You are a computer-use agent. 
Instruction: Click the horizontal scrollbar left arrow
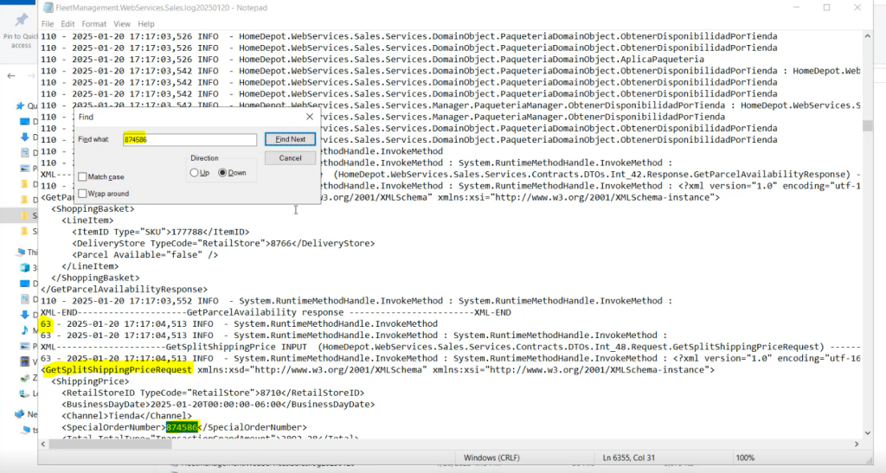(43, 444)
